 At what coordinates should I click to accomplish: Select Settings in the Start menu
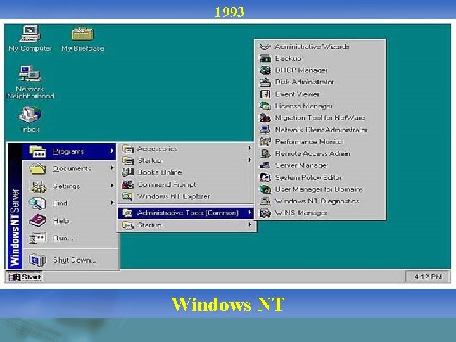[69, 186]
